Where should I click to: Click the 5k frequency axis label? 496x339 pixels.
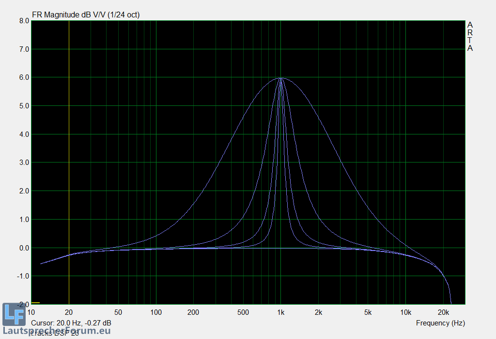[x=368, y=312]
